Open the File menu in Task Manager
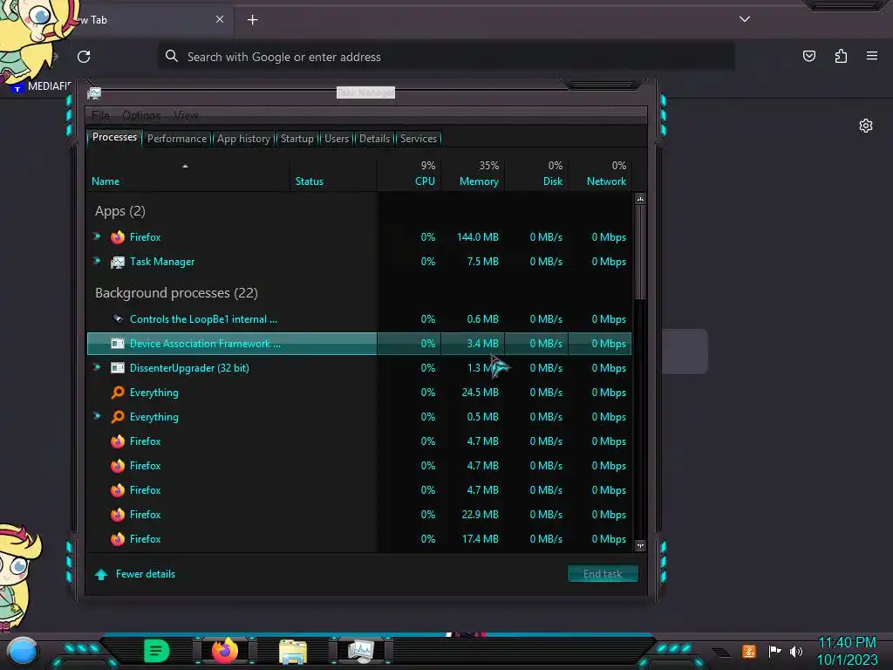The image size is (893, 670). (100, 116)
